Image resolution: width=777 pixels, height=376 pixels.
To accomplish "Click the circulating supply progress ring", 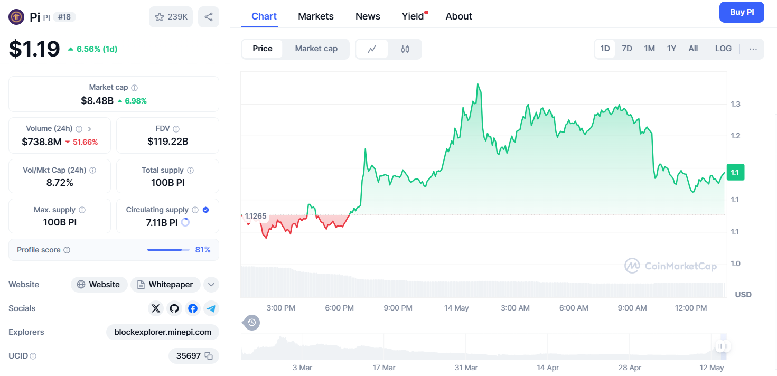I will pos(185,222).
